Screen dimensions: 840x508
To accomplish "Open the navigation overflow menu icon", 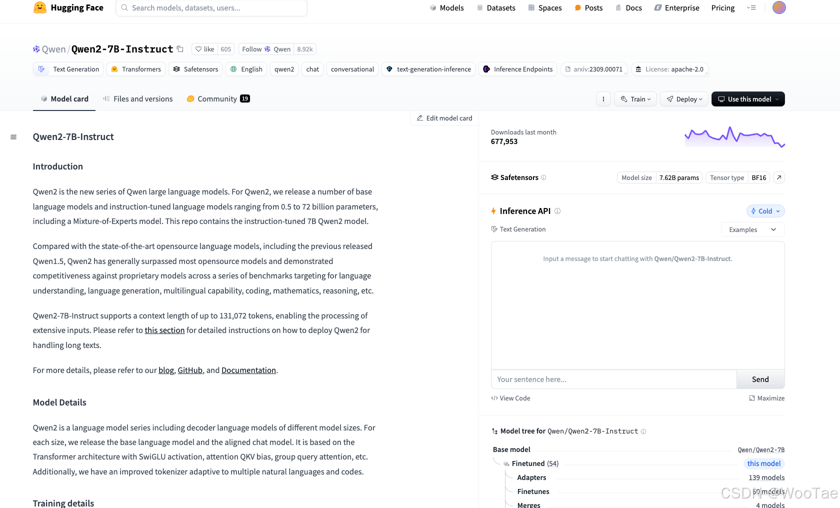I will click(751, 7).
